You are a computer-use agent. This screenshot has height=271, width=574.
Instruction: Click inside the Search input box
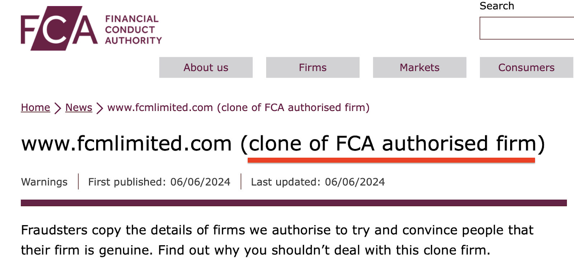click(x=526, y=28)
